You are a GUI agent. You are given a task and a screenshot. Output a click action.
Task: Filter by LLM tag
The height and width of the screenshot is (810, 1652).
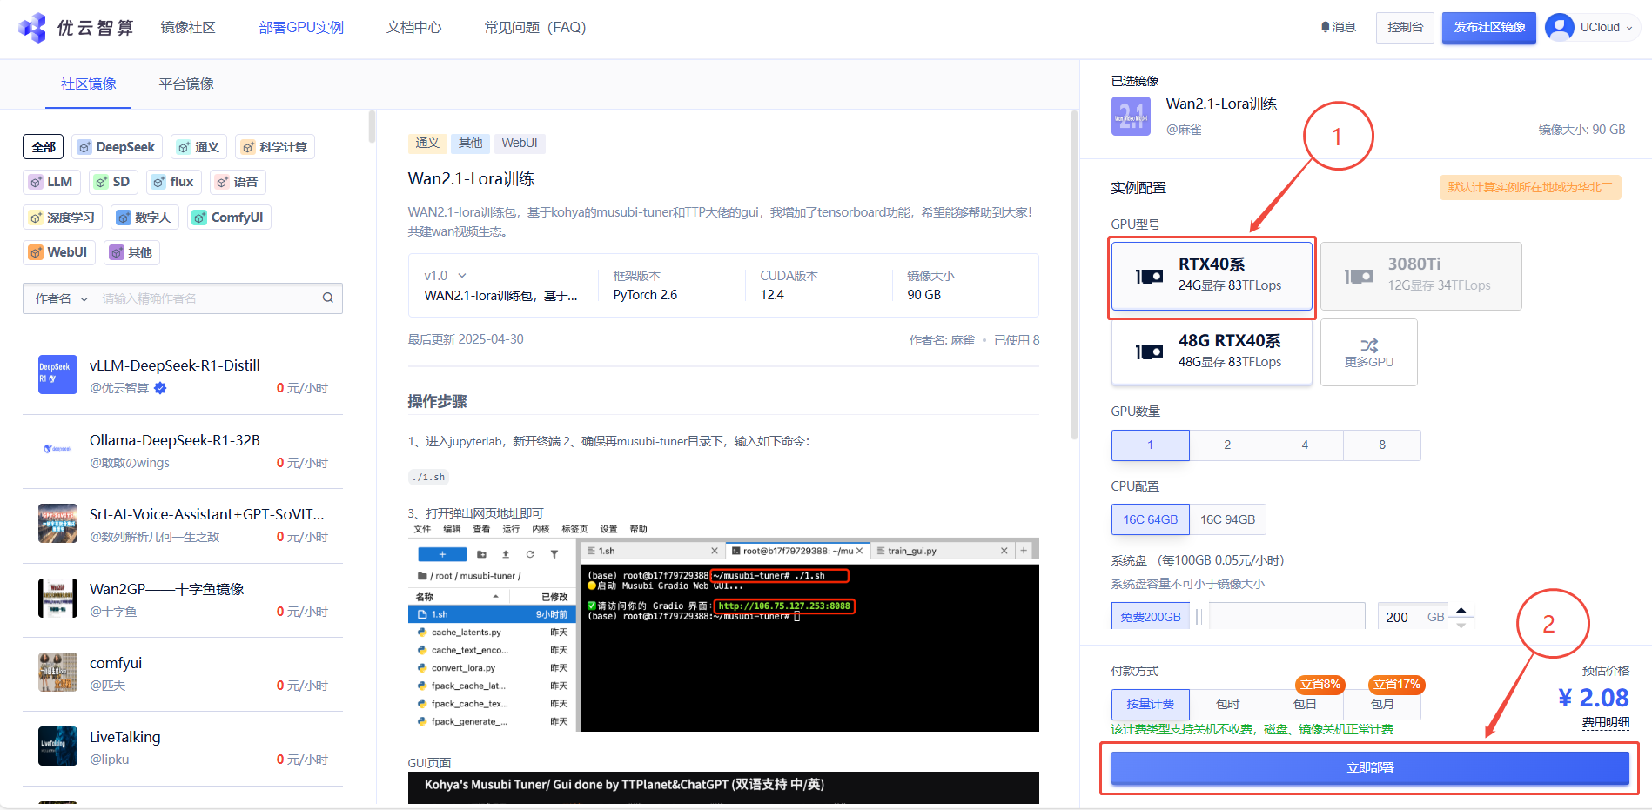click(51, 182)
